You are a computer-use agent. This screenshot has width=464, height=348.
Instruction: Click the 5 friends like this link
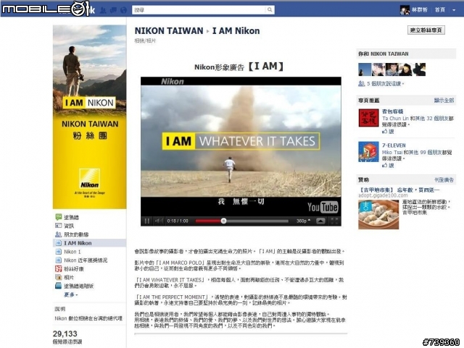(384, 84)
